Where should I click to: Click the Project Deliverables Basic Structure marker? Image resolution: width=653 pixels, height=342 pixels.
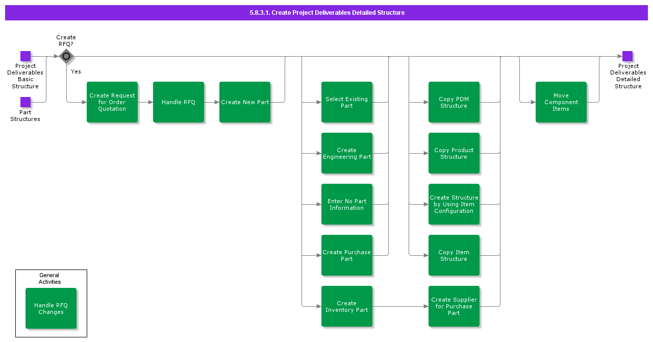(26, 56)
